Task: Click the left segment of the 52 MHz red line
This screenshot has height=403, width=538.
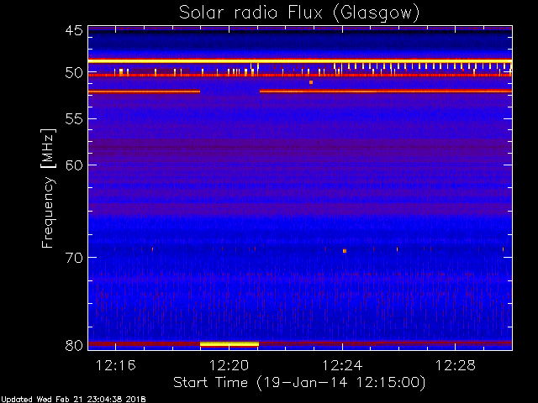Action: (x=144, y=92)
